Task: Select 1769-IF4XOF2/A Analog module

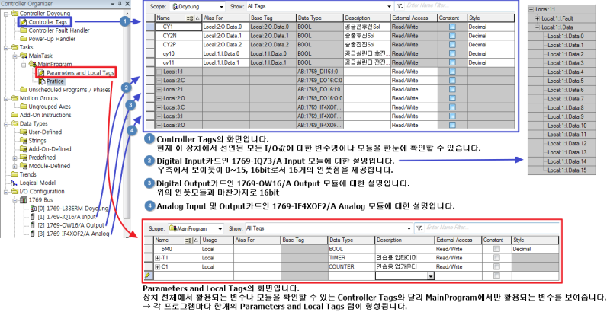Action: tap(73, 234)
